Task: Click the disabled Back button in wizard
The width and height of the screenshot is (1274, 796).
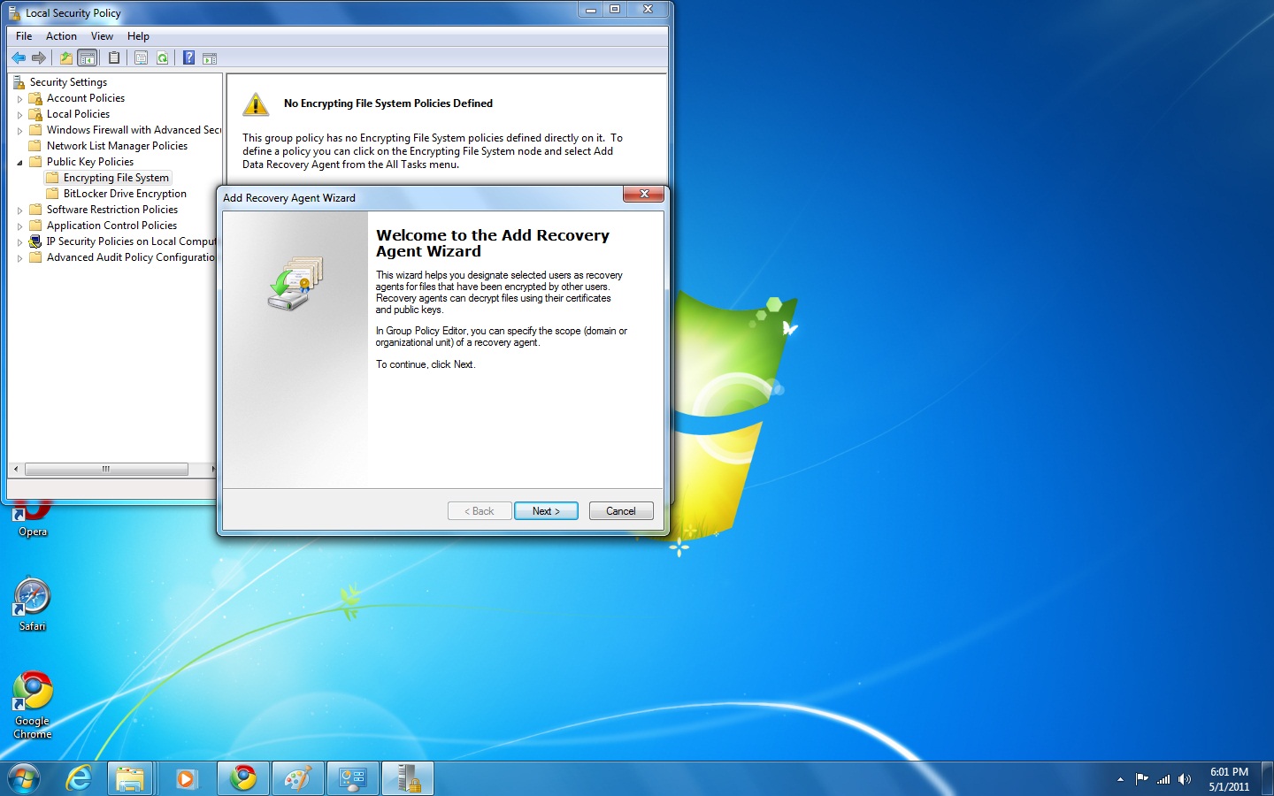Action: 480,511
